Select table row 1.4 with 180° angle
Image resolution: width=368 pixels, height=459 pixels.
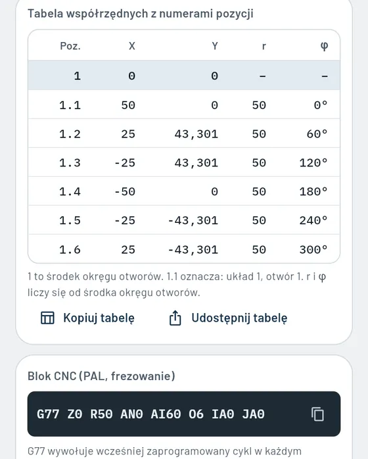tap(184, 191)
